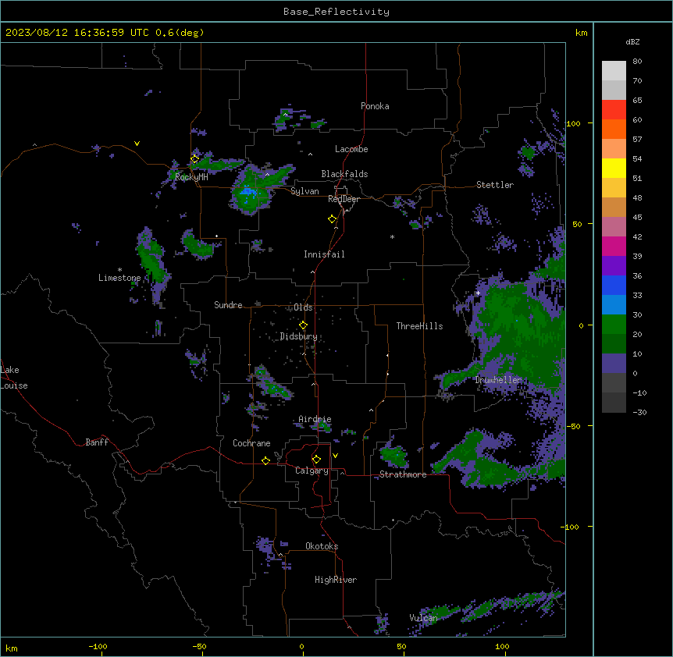Viewport: 673px width, 657px height.
Task: Click the yellow diamond marker south of RedDeer
Action: (333, 219)
